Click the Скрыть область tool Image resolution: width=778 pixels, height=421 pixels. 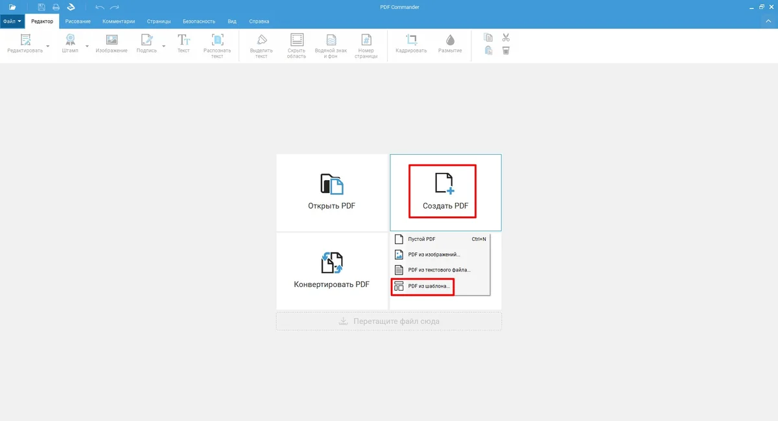296,46
